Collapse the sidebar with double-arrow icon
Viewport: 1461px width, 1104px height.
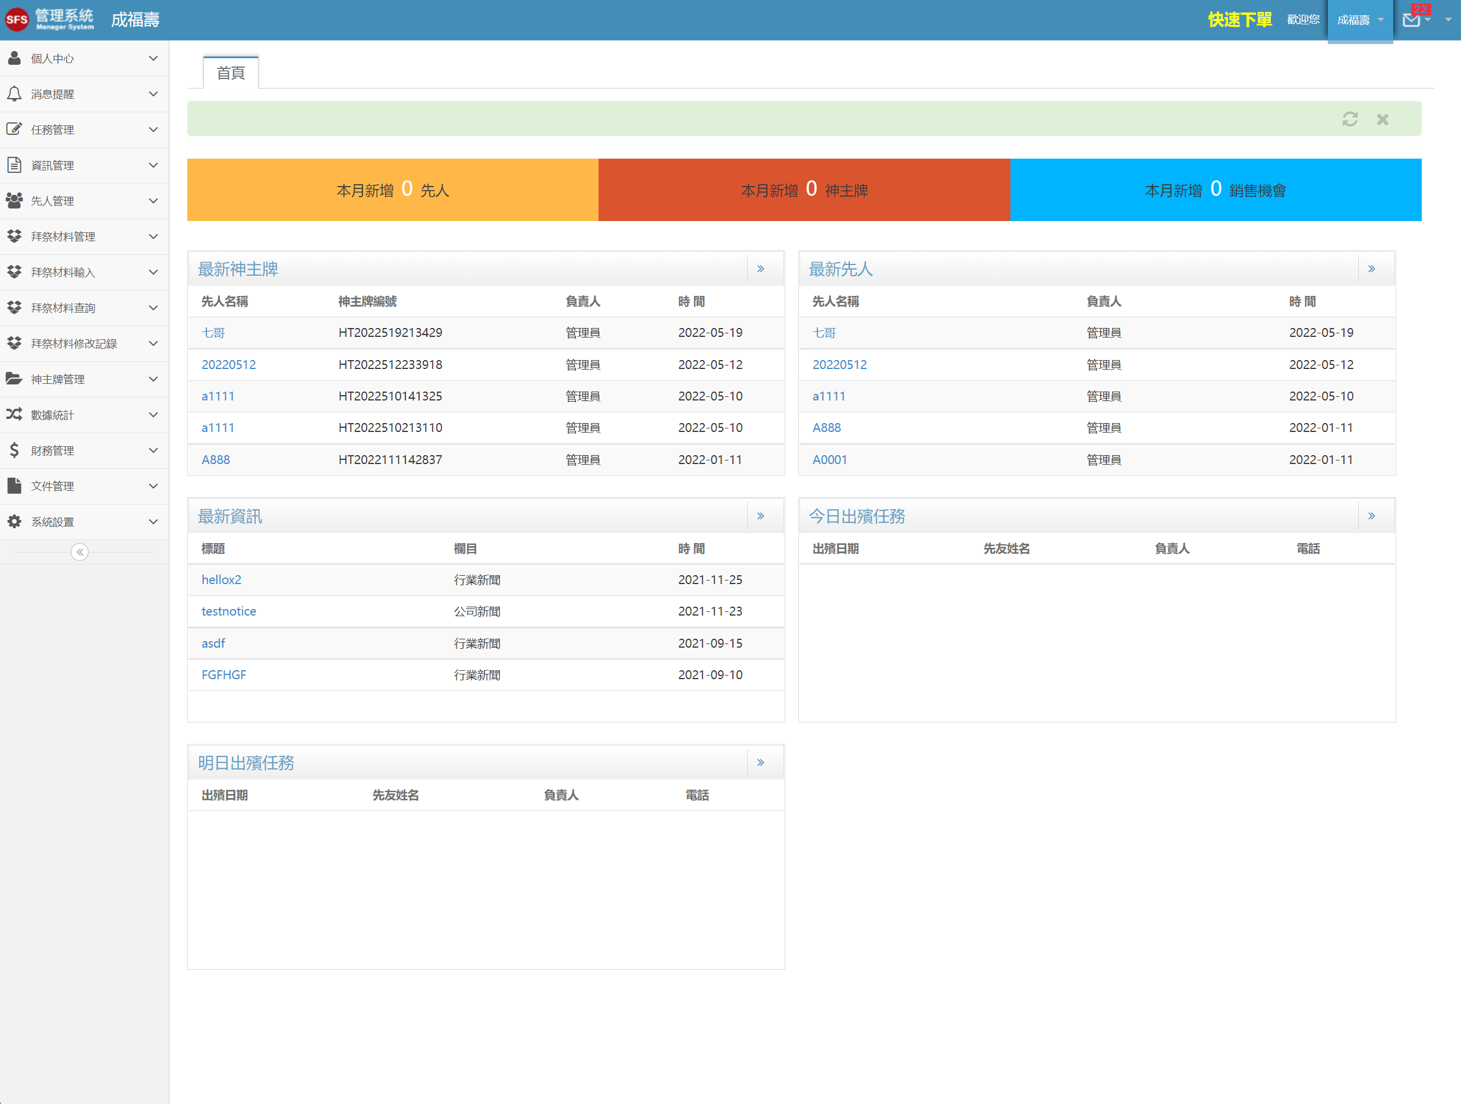coord(79,552)
